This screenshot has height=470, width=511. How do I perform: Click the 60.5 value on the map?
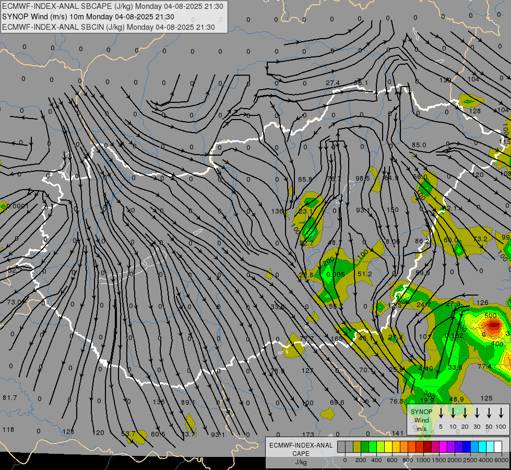[x=158, y=434]
